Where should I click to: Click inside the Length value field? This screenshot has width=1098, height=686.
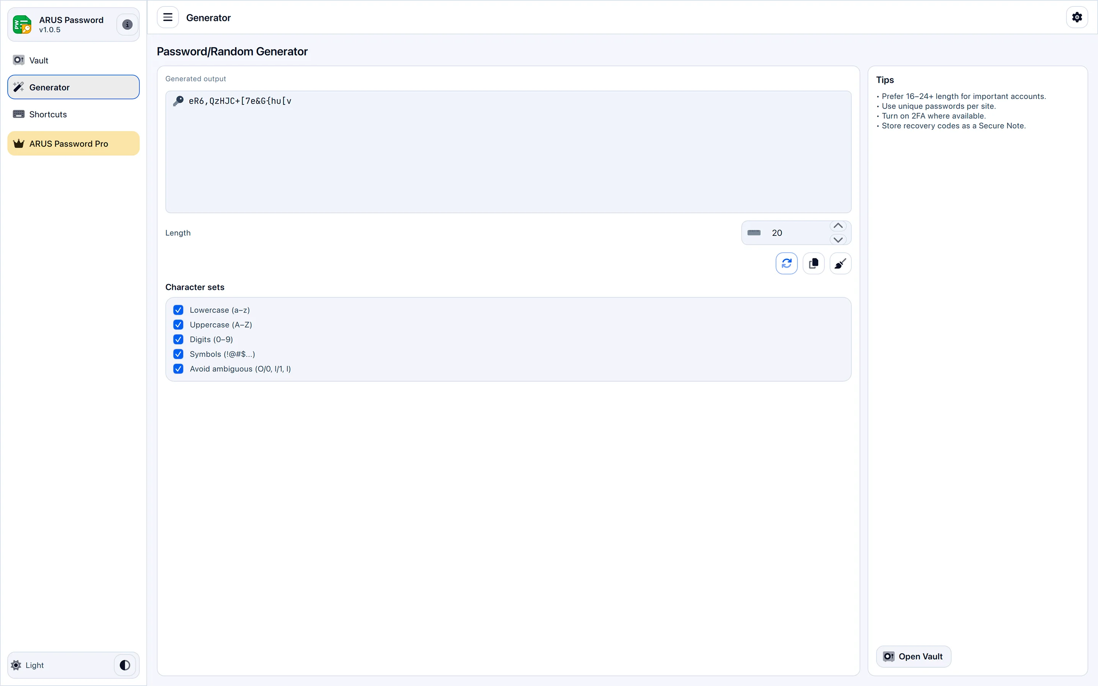[x=790, y=233]
